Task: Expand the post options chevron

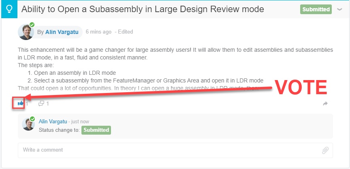Action: (x=339, y=9)
